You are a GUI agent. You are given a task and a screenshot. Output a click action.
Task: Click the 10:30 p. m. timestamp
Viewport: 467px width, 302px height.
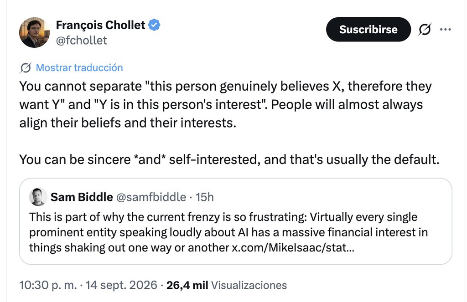point(48,285)
